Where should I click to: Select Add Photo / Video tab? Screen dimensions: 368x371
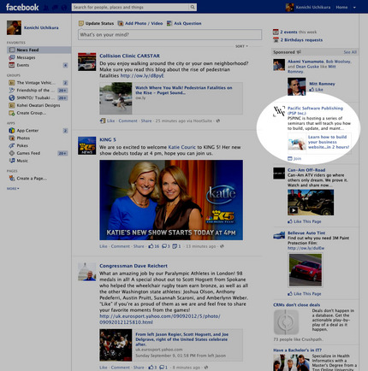140,23
